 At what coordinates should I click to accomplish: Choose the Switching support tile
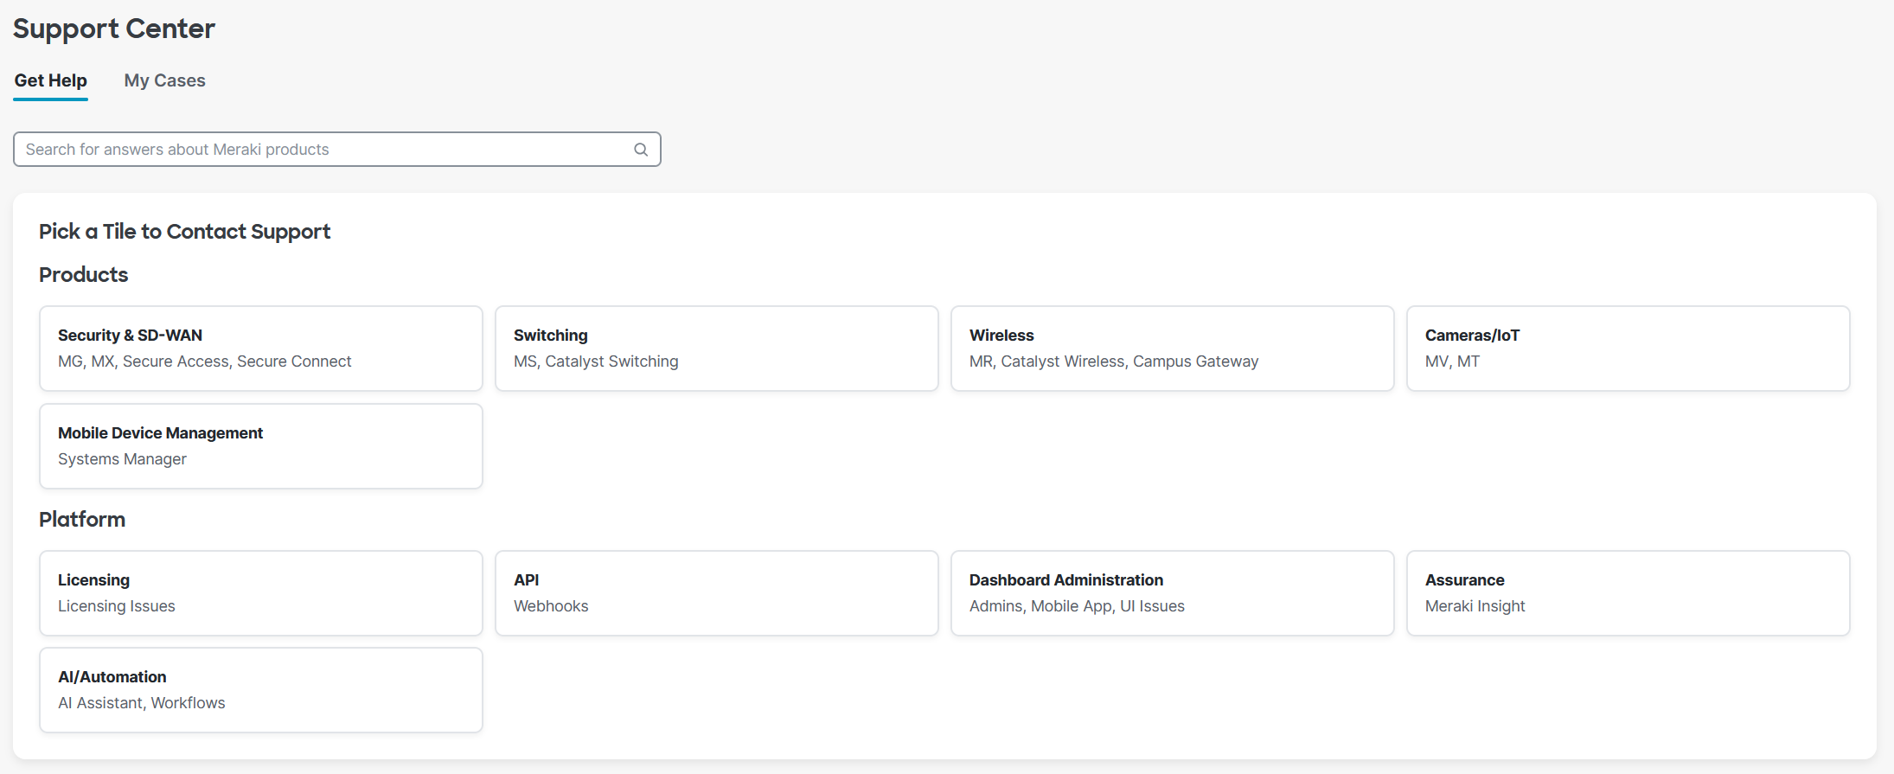(x=716, y=348)
